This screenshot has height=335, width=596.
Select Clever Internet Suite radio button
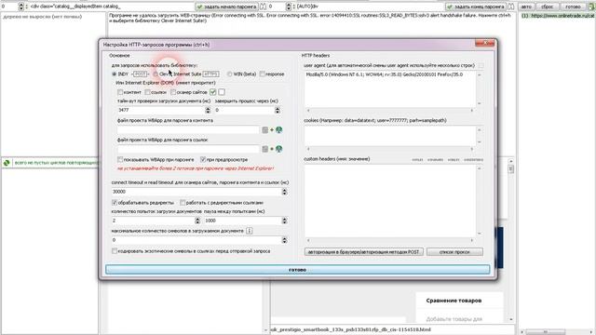pos(156,74)
